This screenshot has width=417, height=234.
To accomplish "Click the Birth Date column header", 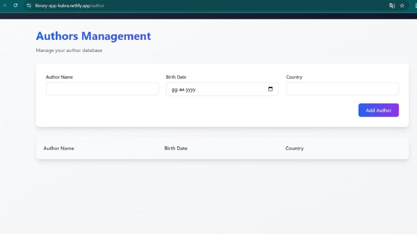I will point(176,148).
